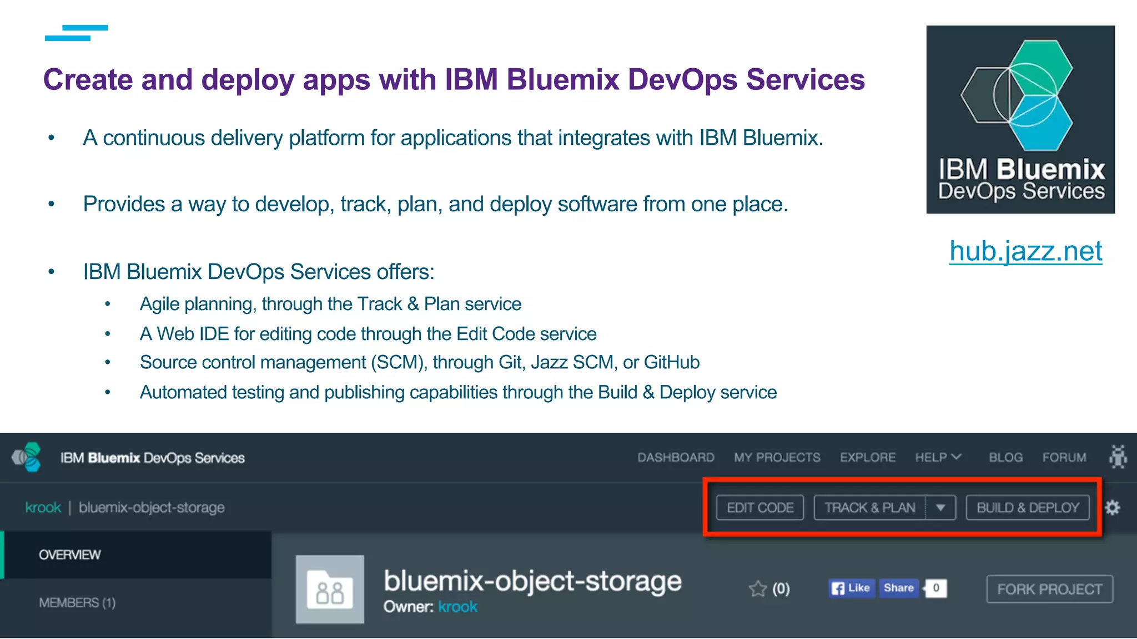The width and height of the screenshot is (1137, 639).
Task: Click the Edit Code button
Action: [x=760, y=508]
